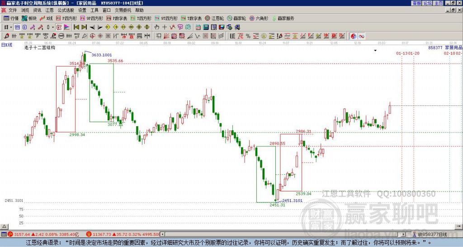Click the 客服 link
The height and width of the screenshot is (247, 463).
(416, 3)
